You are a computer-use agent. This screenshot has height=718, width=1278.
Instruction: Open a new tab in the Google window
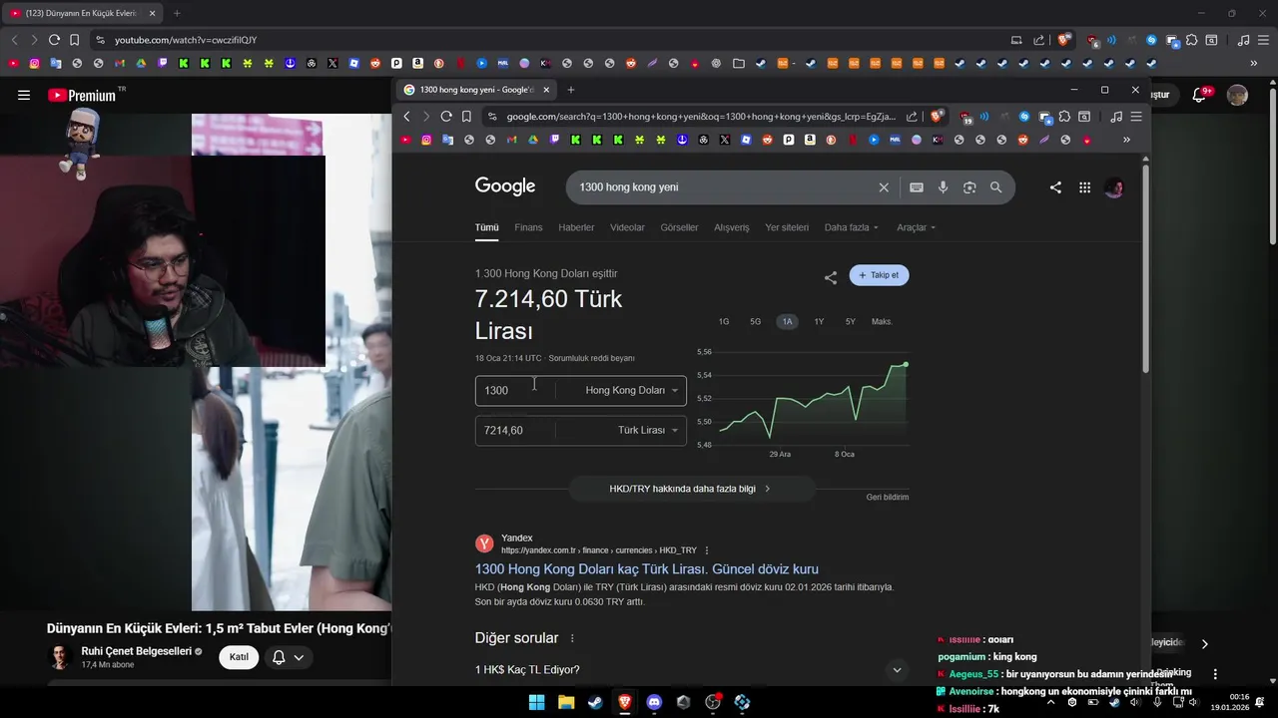(x=571, y=90)
